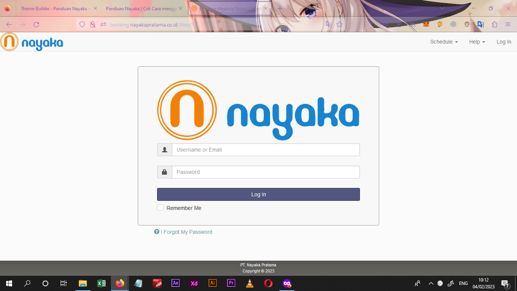The height and width of the screenshot is (291, 517).
Task: Show hidden system tray icons chevron
Action: (431, 283)
